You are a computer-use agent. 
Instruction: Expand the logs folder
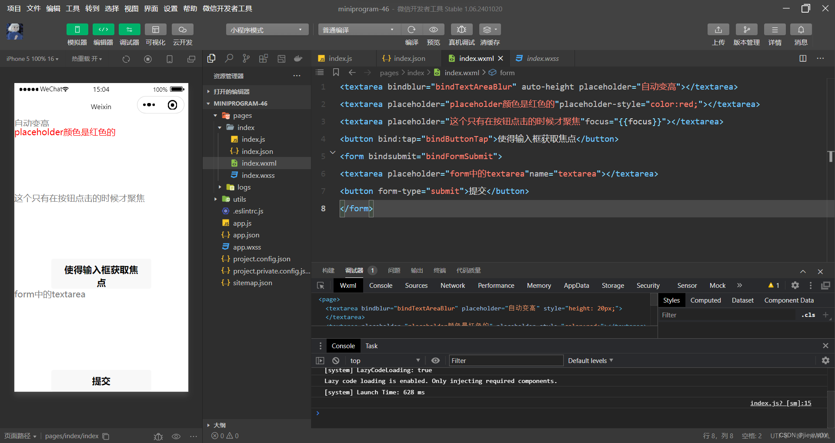coord(220,187)
